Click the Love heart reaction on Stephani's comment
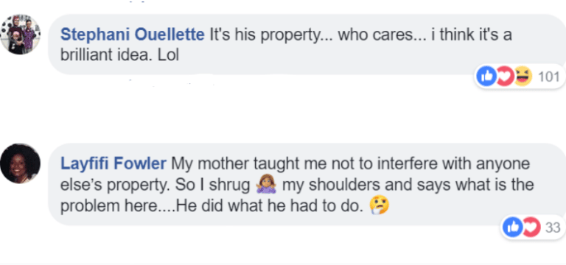 coord(504,77)
